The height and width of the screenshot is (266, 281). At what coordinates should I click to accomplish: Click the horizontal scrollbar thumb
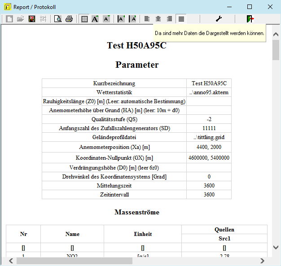click(75, 261)
